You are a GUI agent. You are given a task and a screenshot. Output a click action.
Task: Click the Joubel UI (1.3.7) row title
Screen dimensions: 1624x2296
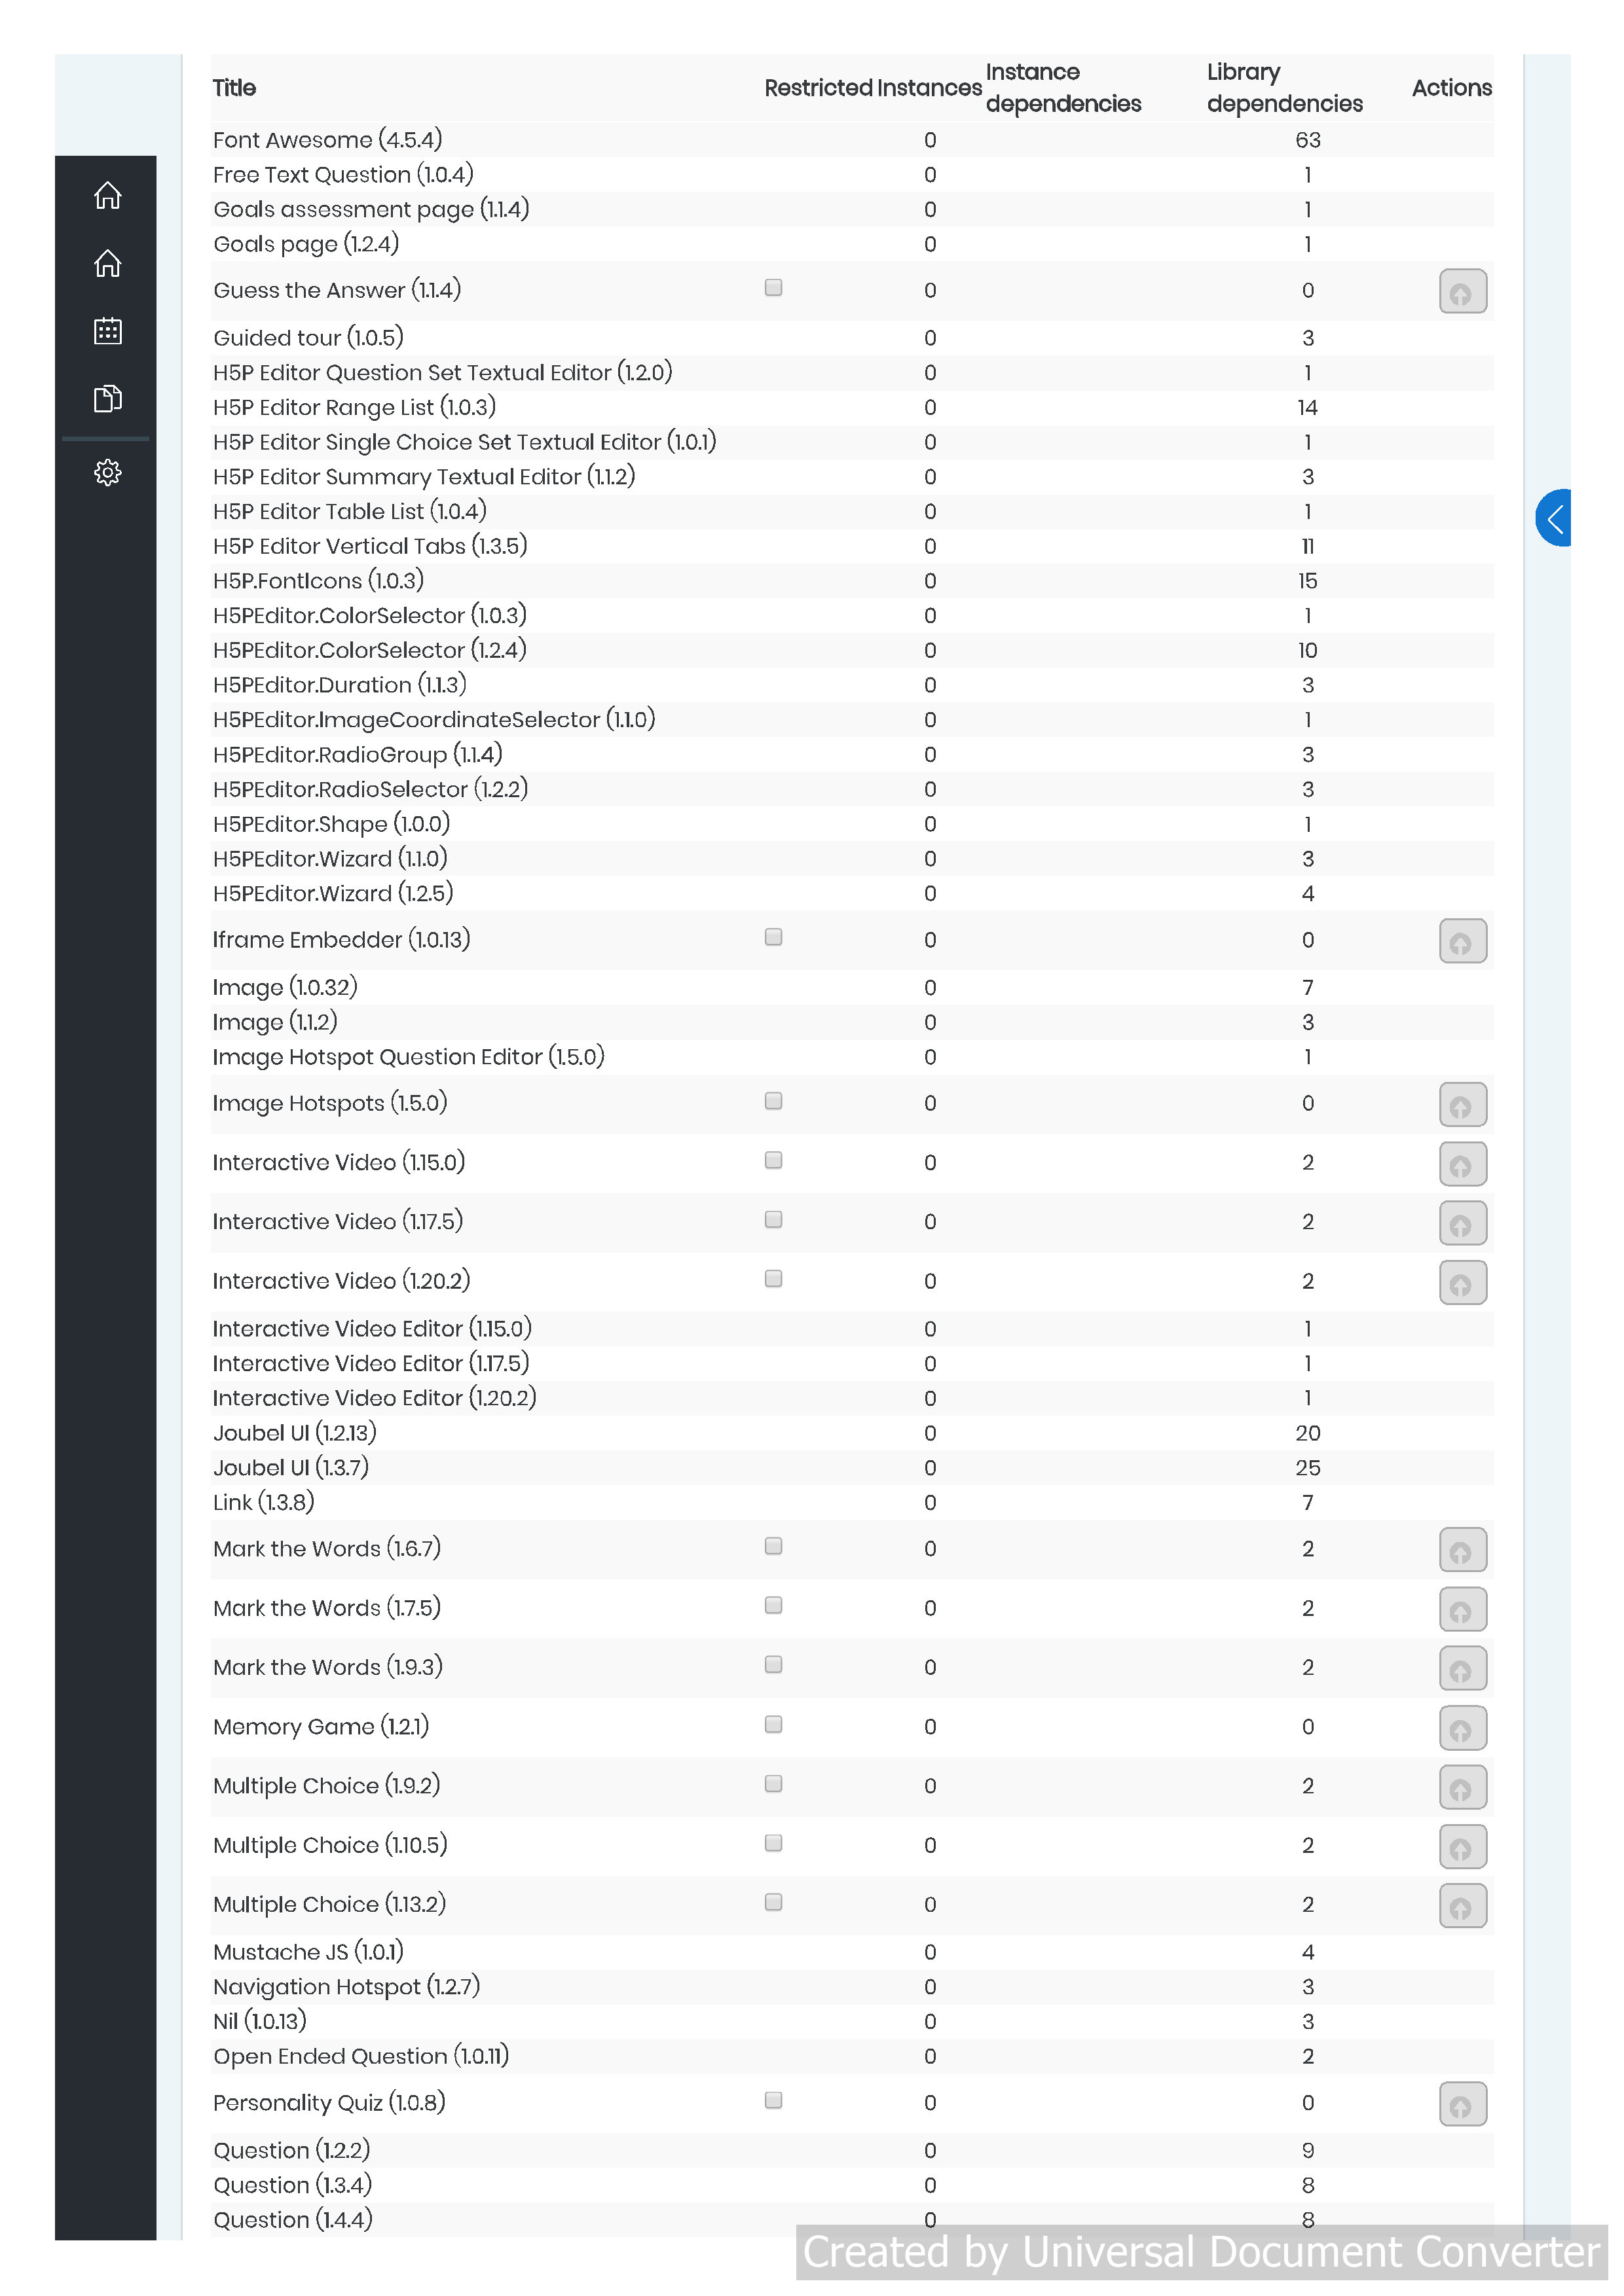click(x=291, y=1468)
